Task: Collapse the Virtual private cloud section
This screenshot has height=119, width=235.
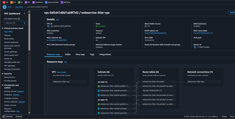Action: [x=3, y=28]
